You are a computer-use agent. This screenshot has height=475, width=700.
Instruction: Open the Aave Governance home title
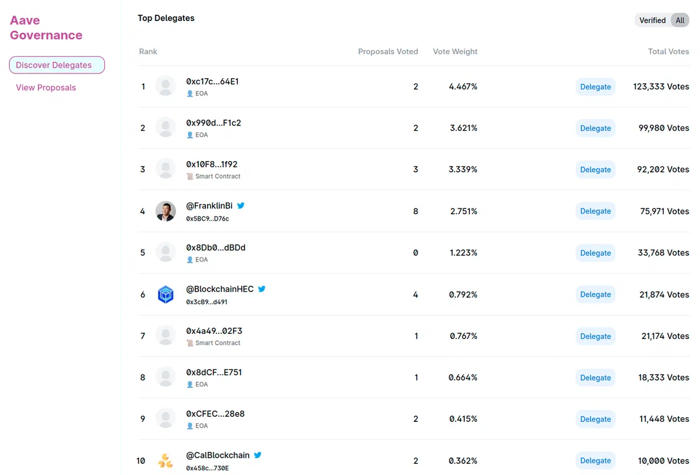coord(46,27)
